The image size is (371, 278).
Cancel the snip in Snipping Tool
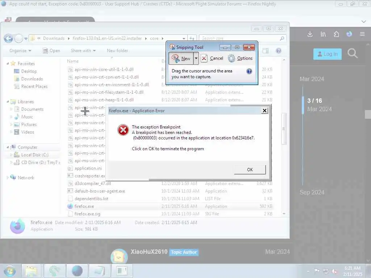(212, 58)
